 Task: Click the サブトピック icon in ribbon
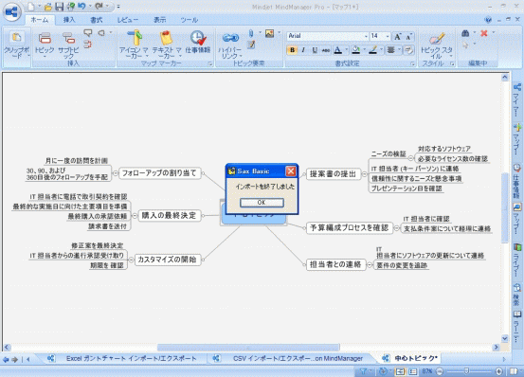pyautogui.click(x=68, y=38)
